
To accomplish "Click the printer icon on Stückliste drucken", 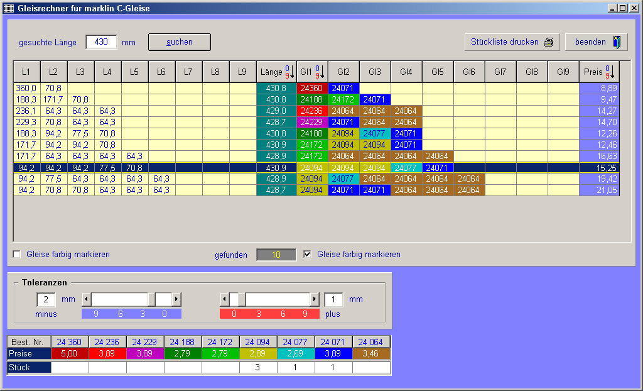I will point(548,42).
